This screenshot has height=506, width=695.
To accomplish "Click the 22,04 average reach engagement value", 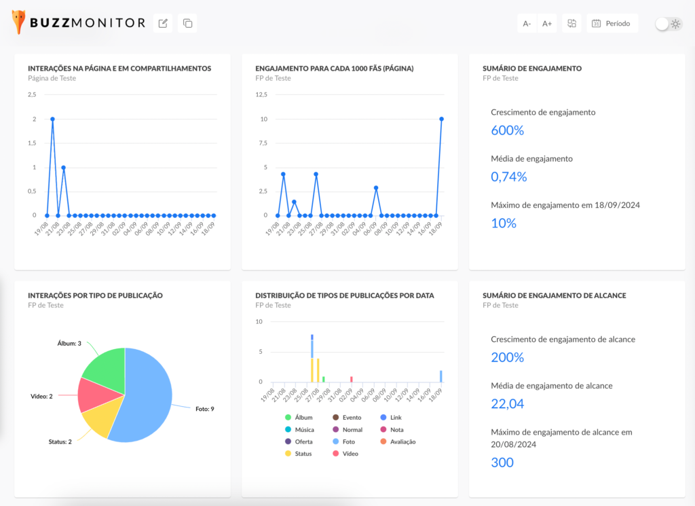I will pos(508,404).
